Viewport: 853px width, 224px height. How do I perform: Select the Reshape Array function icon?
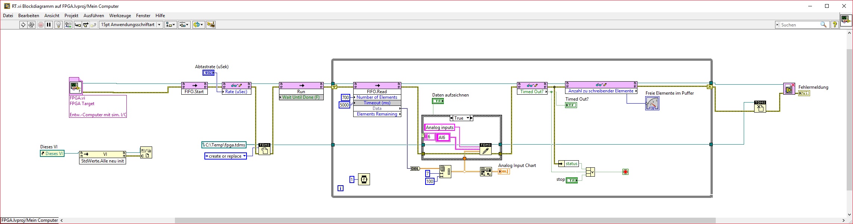click(445, 171)
